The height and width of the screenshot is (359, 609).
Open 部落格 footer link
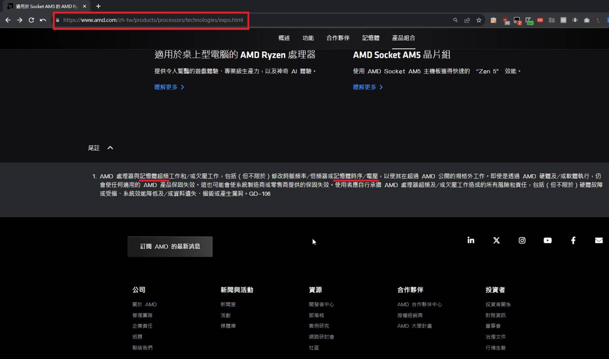[x=316, y=315]
